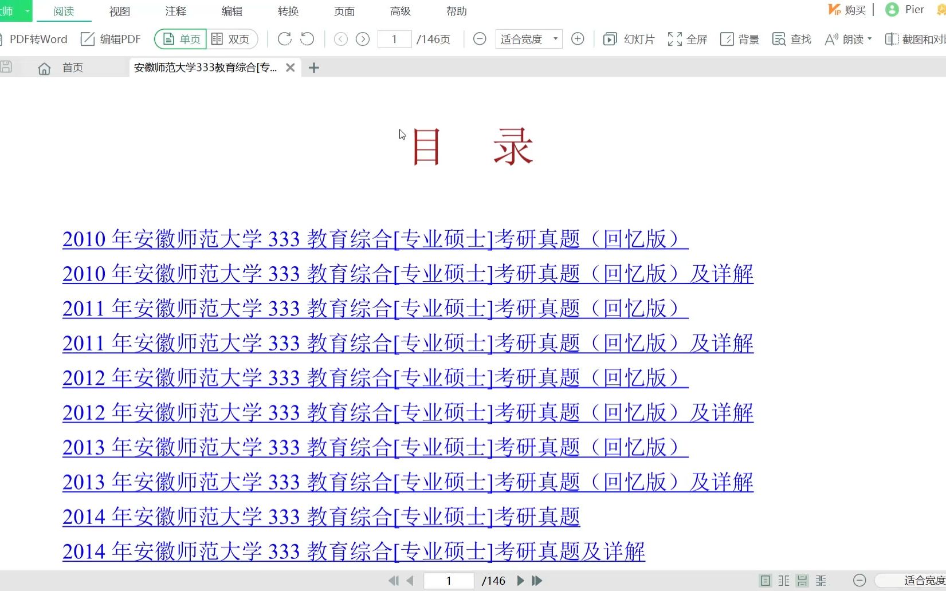Image resolution: width=946 pixels, height=591 pixels.
Task: Open 2010年 考研真题（回忆版） link
Action: pos(375,239)
